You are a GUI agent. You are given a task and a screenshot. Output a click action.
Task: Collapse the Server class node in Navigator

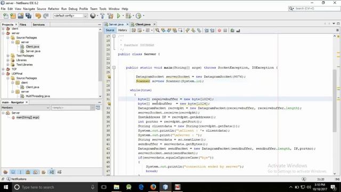pos(3,113)
